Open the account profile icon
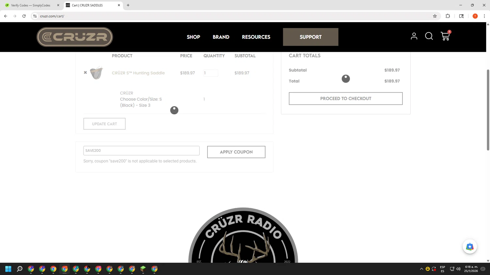This screenshot has width=490, height=275. tap(414, 36)
